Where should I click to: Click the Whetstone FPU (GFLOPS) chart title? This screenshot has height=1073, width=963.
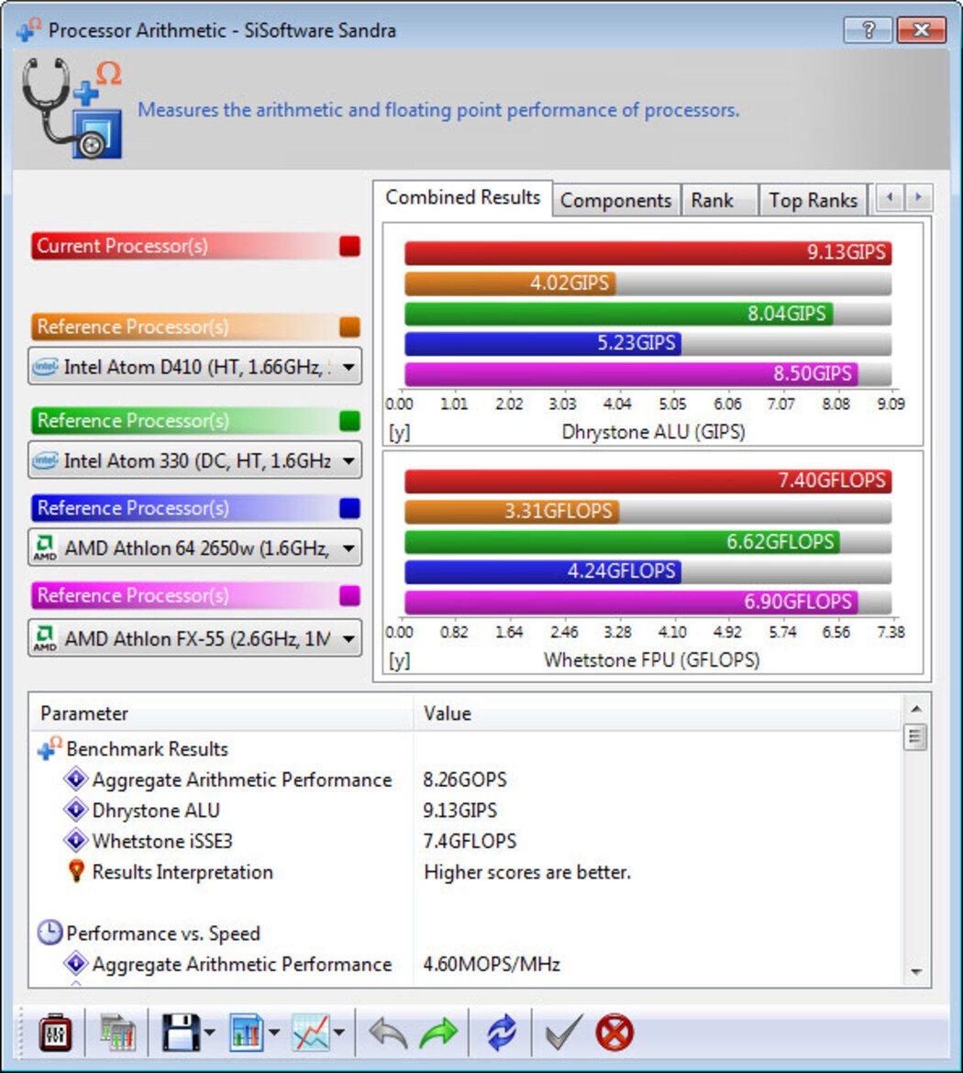651,661
